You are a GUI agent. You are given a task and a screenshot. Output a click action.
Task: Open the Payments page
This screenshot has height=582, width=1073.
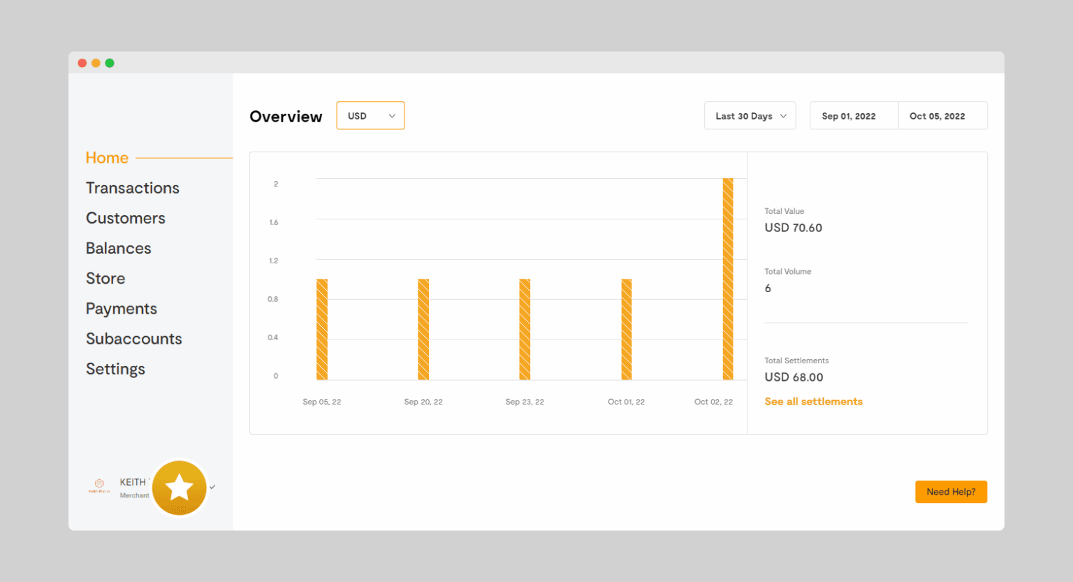pos(122,309)
